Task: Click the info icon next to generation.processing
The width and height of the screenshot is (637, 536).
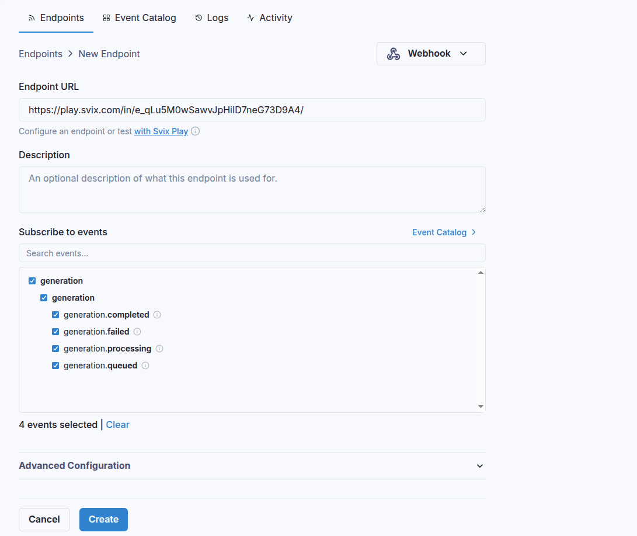Action: [159, 348]
